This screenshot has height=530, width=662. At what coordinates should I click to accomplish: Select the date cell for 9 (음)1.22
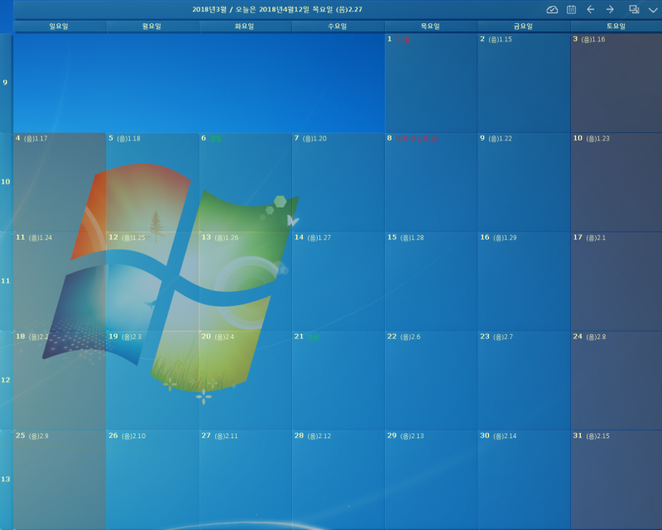pyautogui.click(x=524, y=182)
